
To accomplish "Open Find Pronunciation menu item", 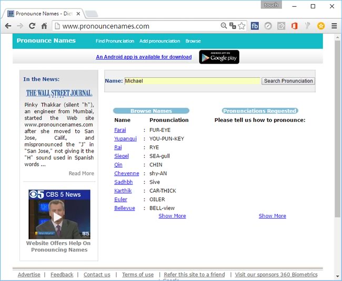I will click(115, 41).
